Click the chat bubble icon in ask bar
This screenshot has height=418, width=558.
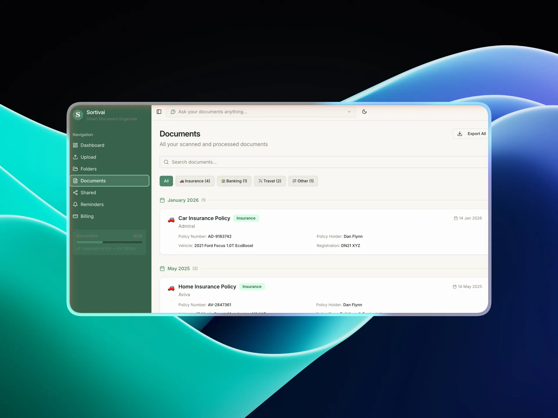click(173, 112)
